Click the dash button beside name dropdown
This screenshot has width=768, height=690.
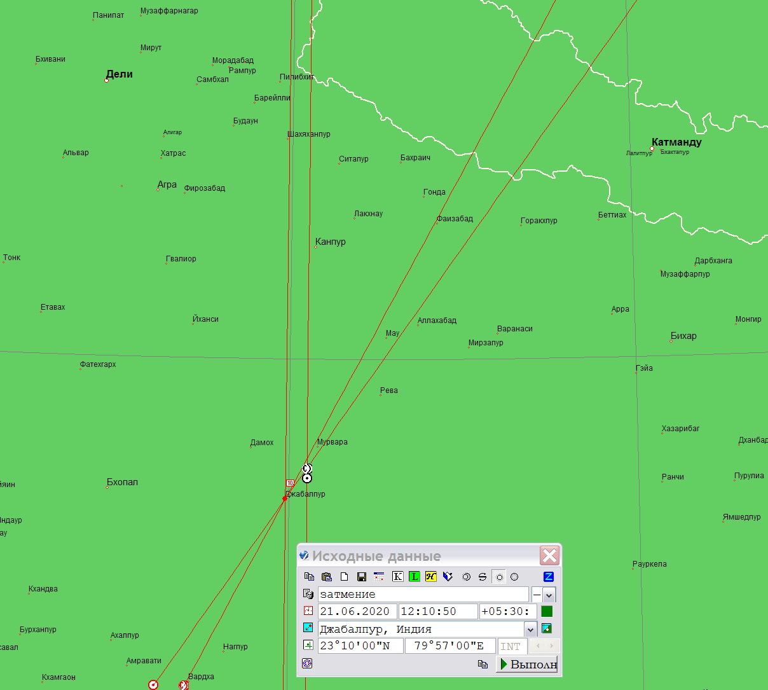[537, 595]
